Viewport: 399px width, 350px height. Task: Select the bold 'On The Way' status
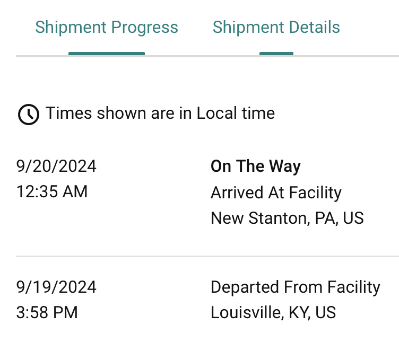coord(256,167)
